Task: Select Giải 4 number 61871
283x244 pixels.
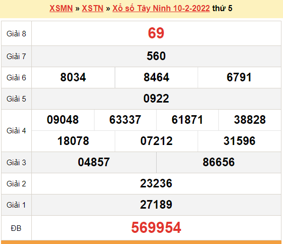Action: (x=187, y=120)
